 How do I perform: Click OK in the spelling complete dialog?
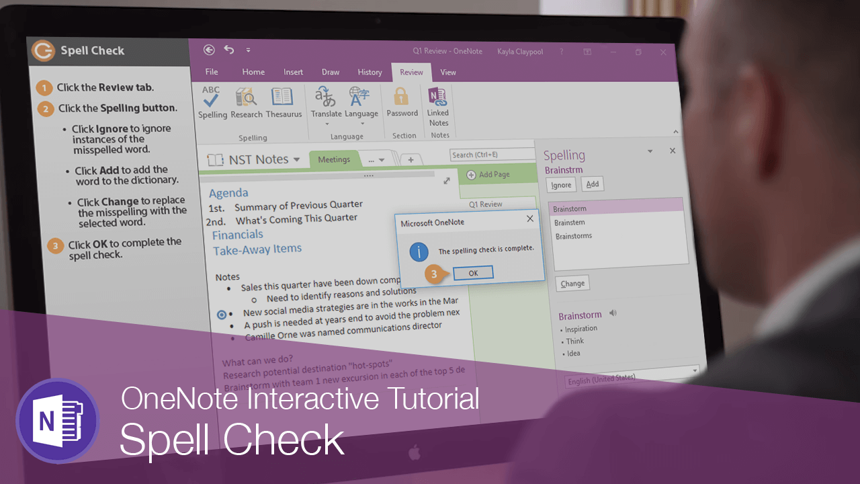click(473, 273)
